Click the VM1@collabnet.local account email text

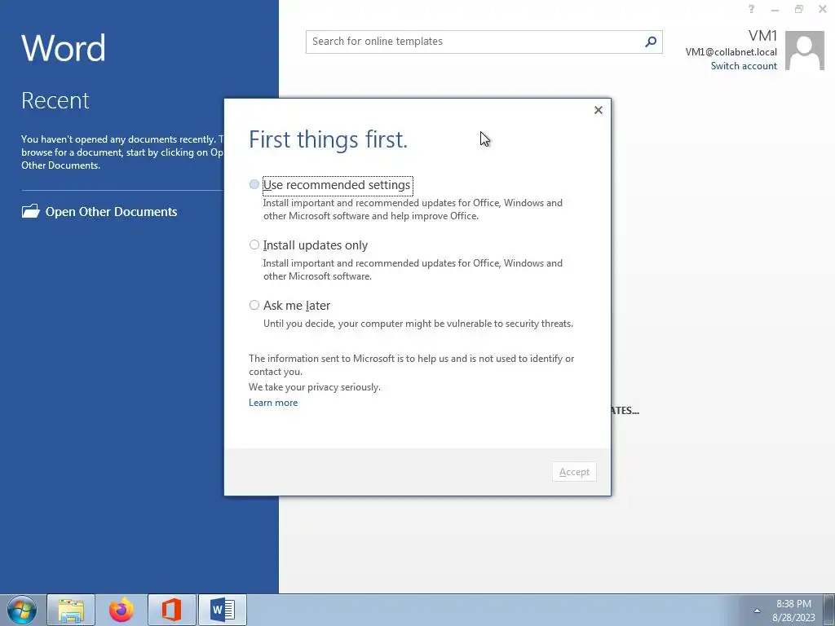(731, 51)
